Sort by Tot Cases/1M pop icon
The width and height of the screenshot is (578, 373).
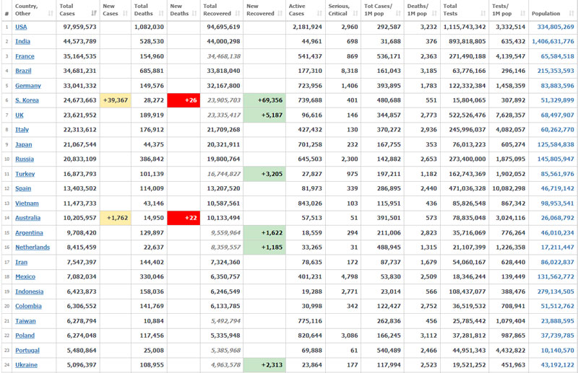click(x=398, y=14)
